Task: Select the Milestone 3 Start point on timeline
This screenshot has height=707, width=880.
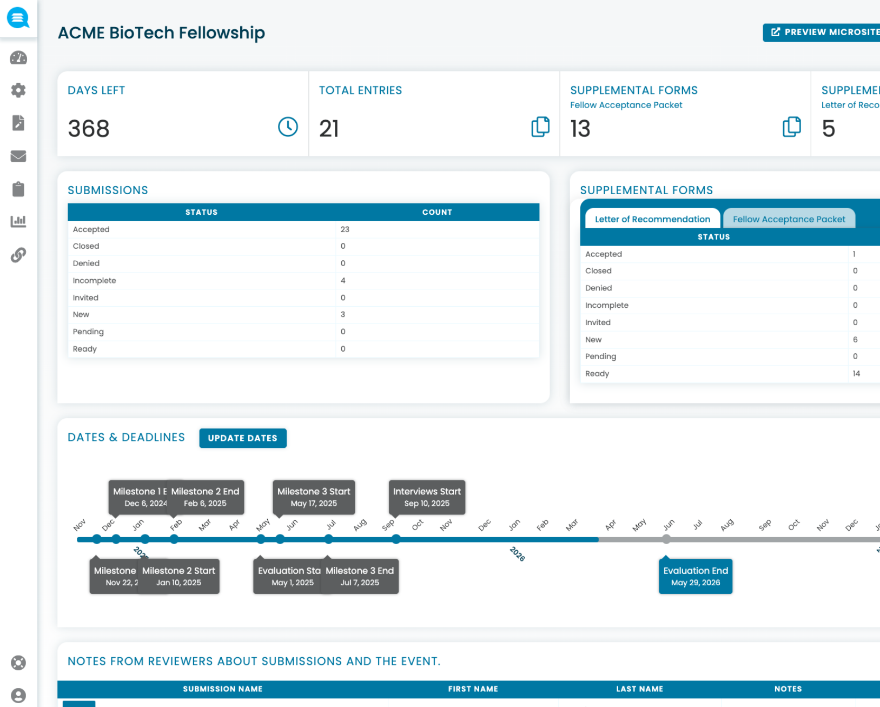Action: [x=314, y=497]
